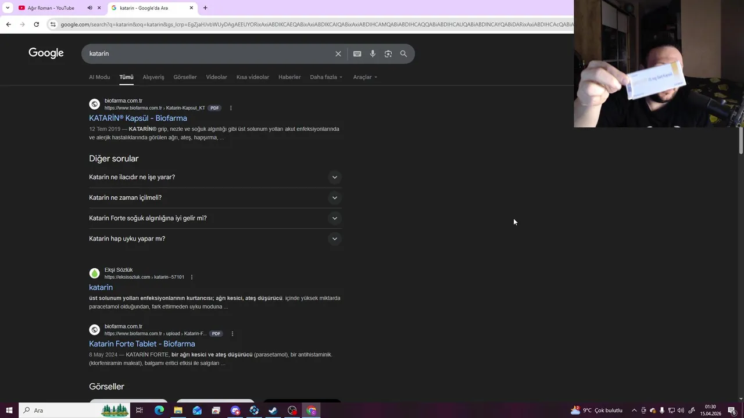Click the volume speaker tray icon

[681, 410]
